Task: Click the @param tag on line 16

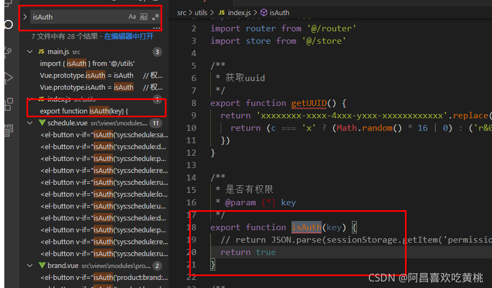Action: tap(241, 203)
